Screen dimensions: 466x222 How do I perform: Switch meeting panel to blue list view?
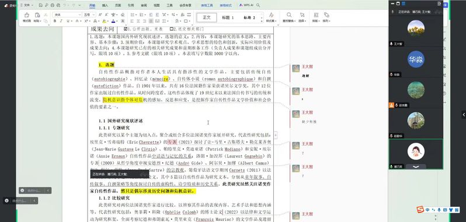click(x=404, y=3)
